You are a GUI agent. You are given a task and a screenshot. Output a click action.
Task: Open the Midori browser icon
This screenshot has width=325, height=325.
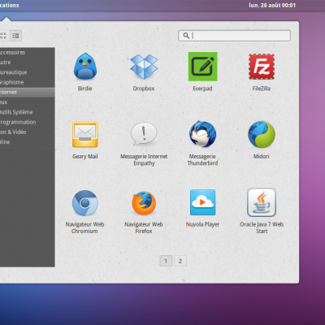(x=262, y=134)
